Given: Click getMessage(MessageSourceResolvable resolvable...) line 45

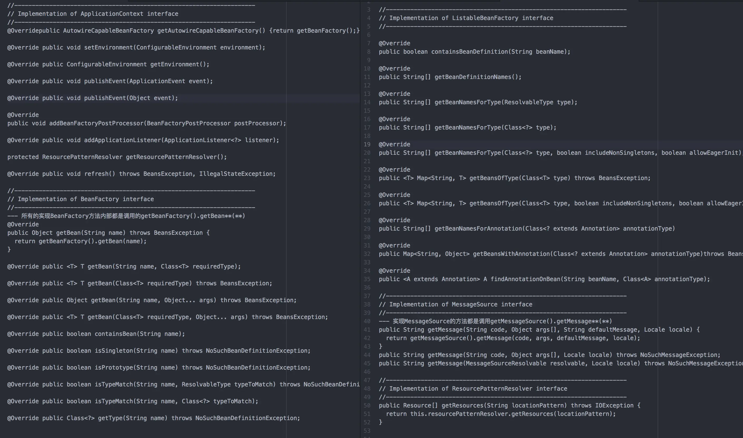Looking at the screenshot, I should [561, 363].
